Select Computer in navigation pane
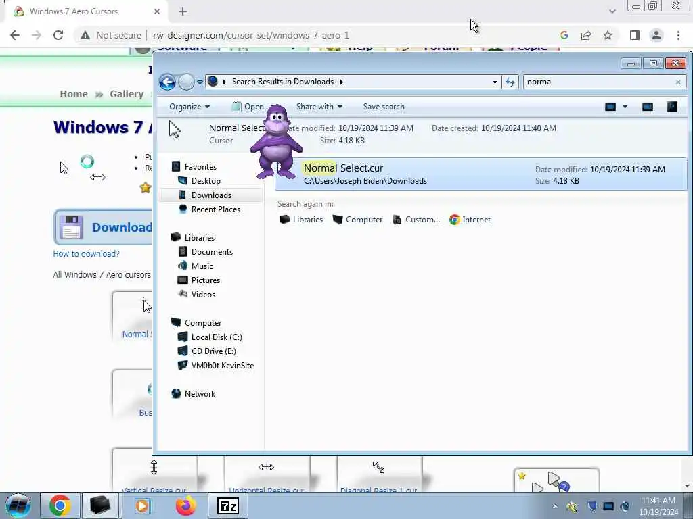The image size is (693, 519). (x=203, y=322)
